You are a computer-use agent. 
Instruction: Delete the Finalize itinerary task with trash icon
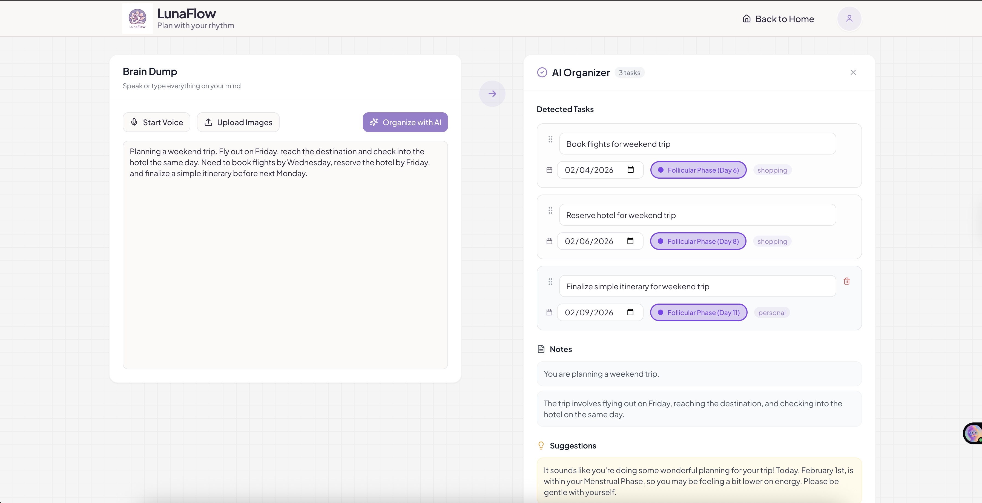tap(847, 281)
